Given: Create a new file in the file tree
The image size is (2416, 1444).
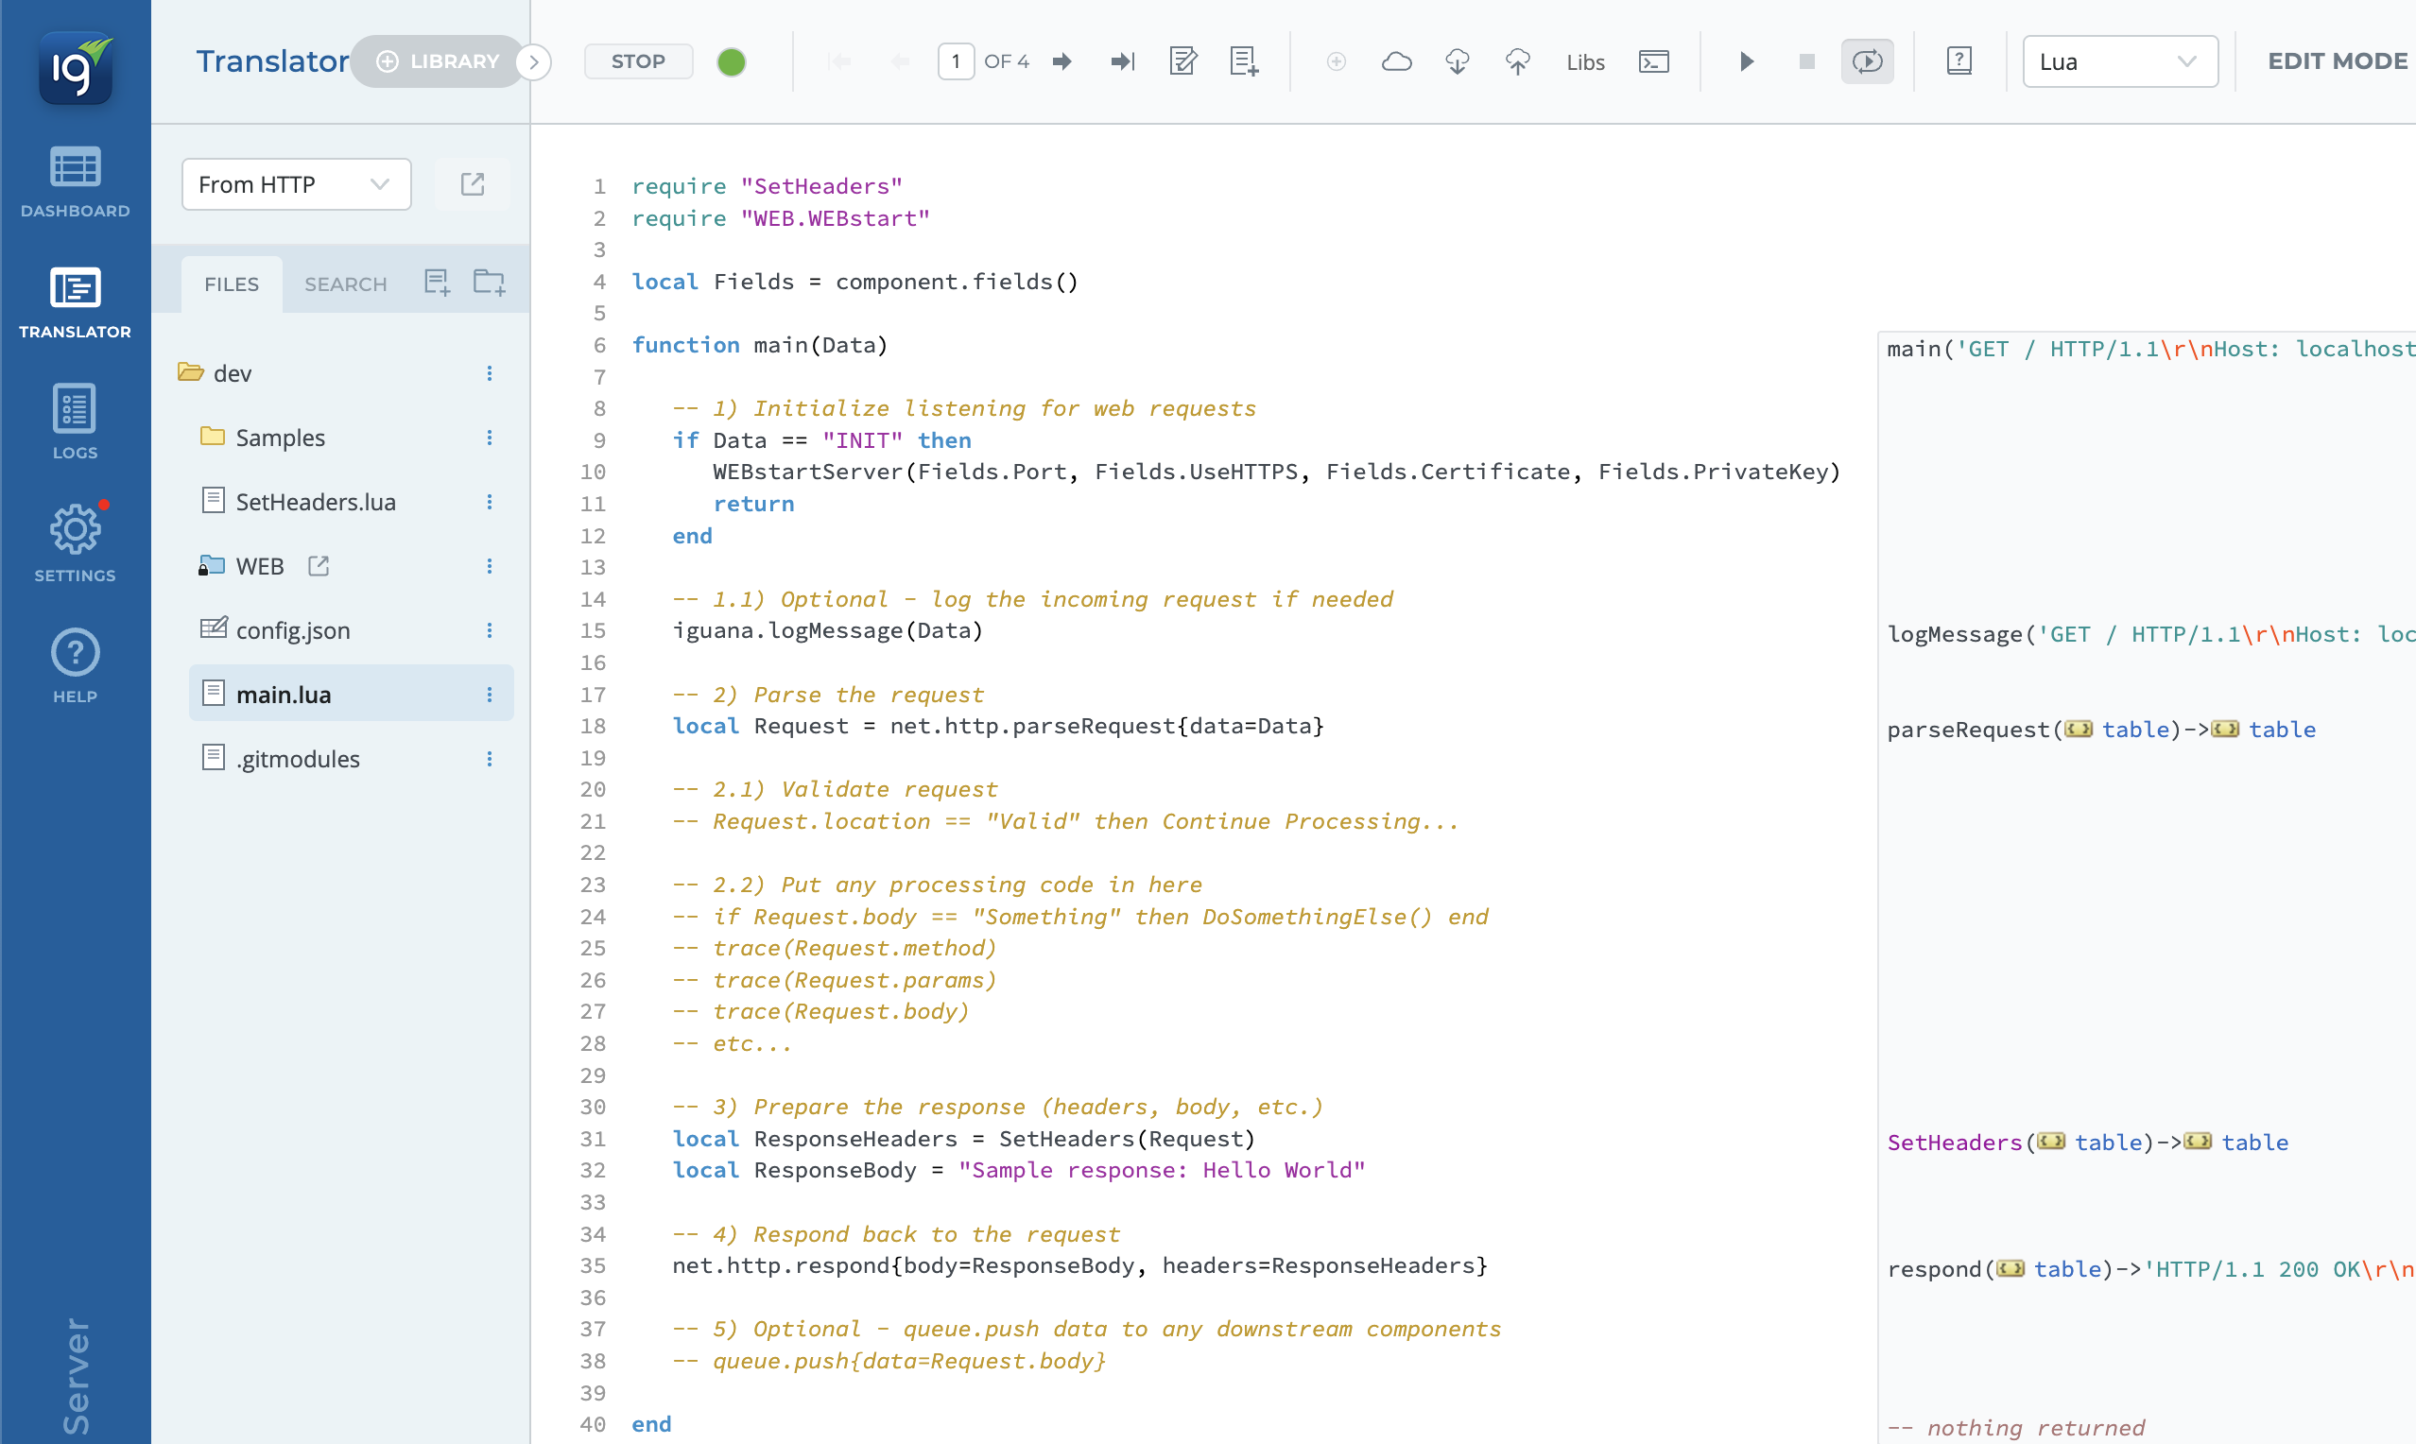Looking at the screenshot, I should point(437,284).
